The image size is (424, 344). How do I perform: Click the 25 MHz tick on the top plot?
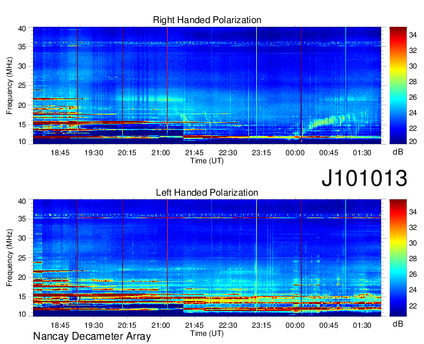[22, 85]
